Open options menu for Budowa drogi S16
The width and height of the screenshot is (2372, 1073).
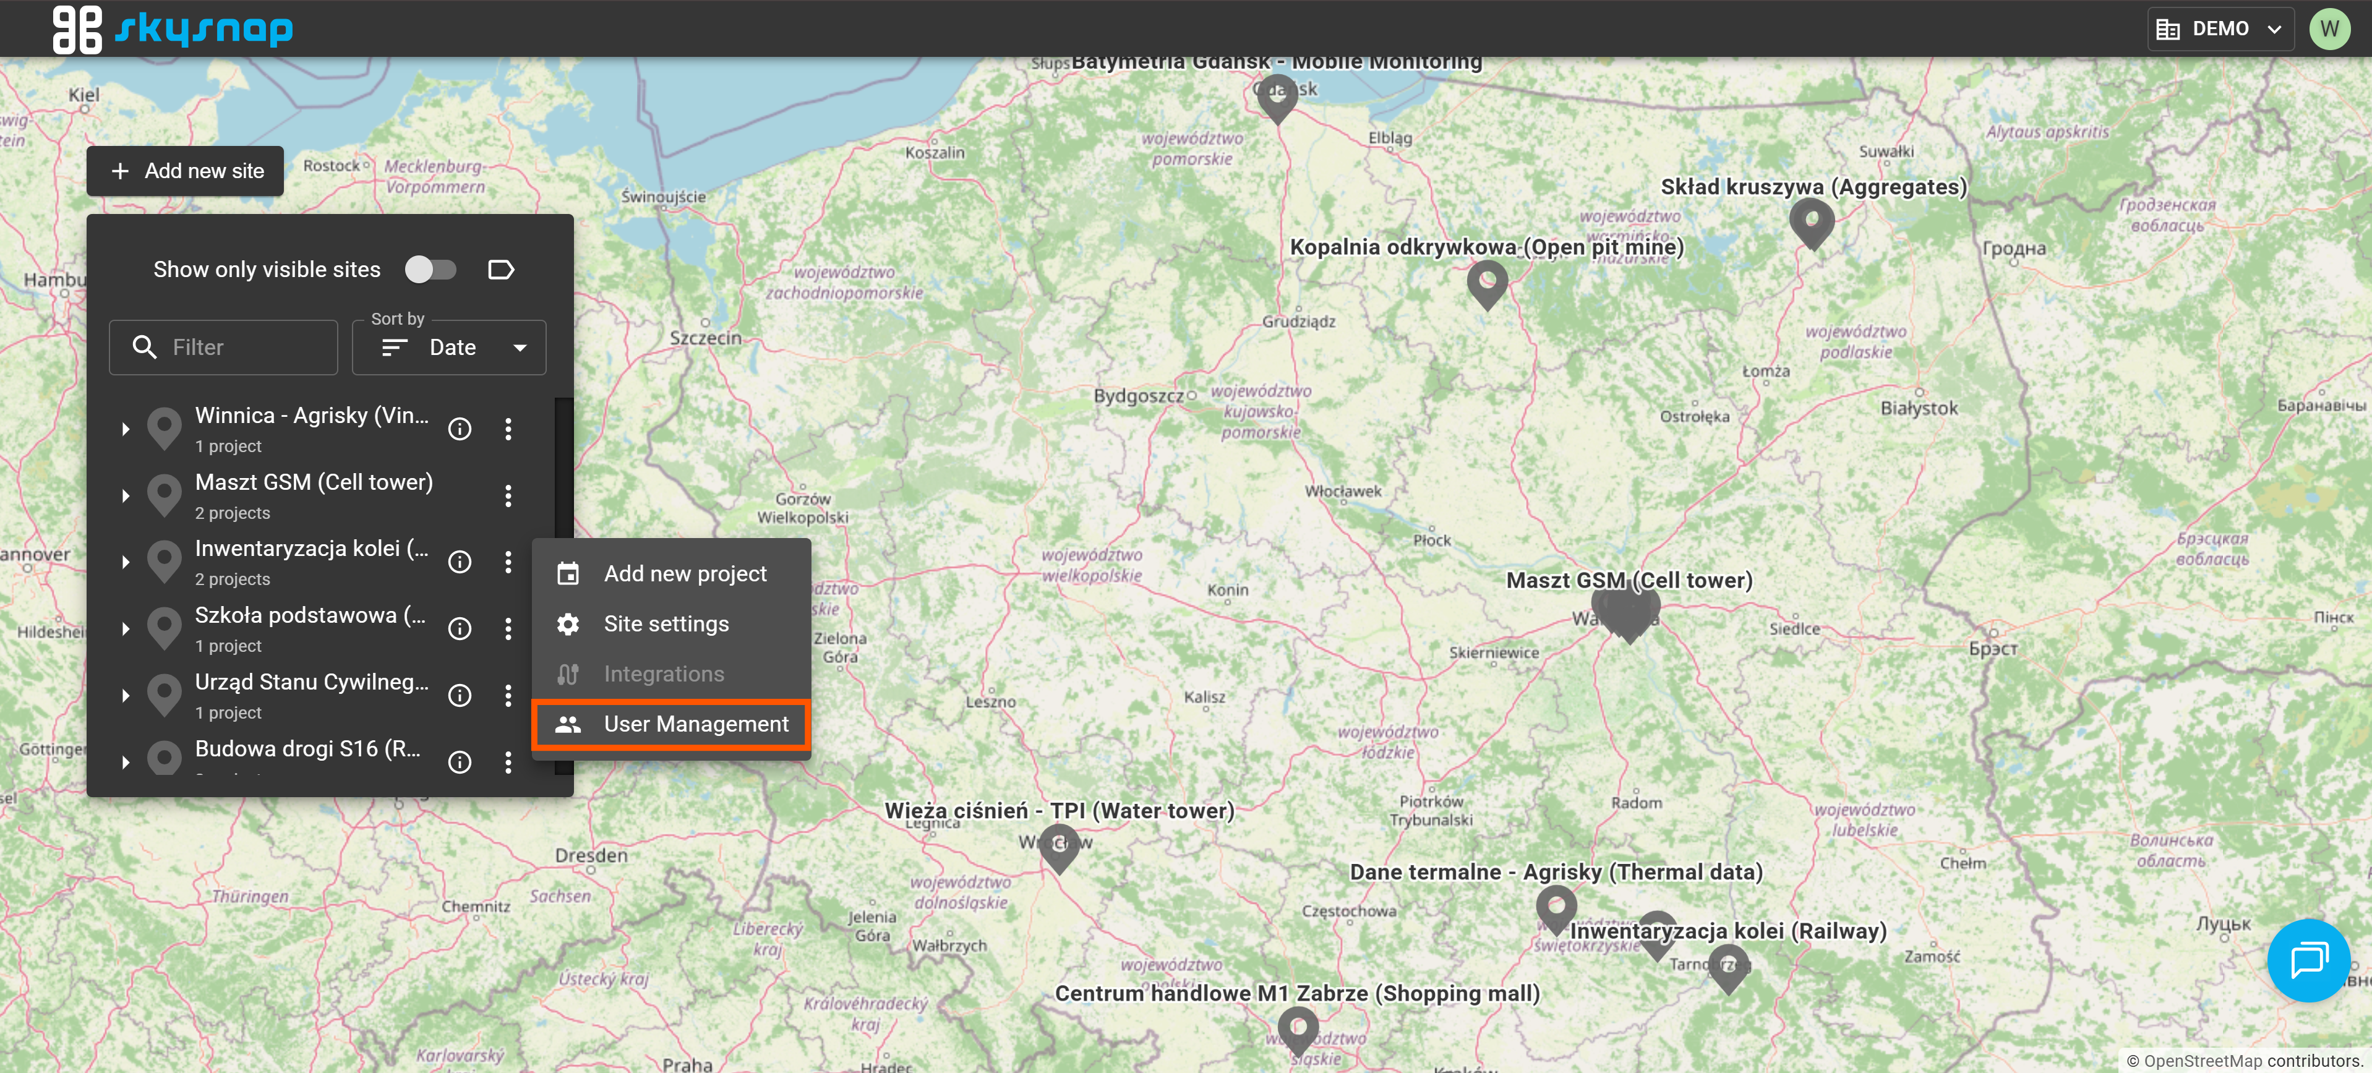(508, 763)
